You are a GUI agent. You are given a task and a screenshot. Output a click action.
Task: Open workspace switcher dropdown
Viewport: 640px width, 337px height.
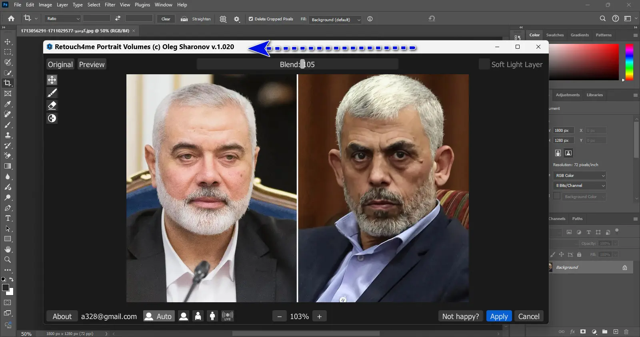coord(630,18)
